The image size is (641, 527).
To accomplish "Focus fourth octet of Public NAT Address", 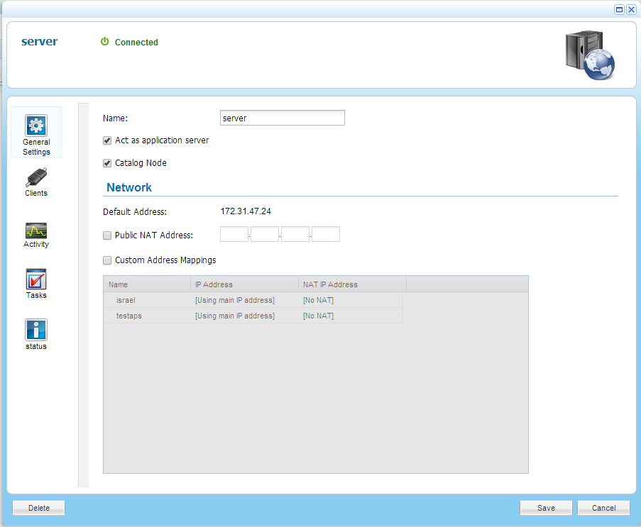I will click(x=326, y=234).
